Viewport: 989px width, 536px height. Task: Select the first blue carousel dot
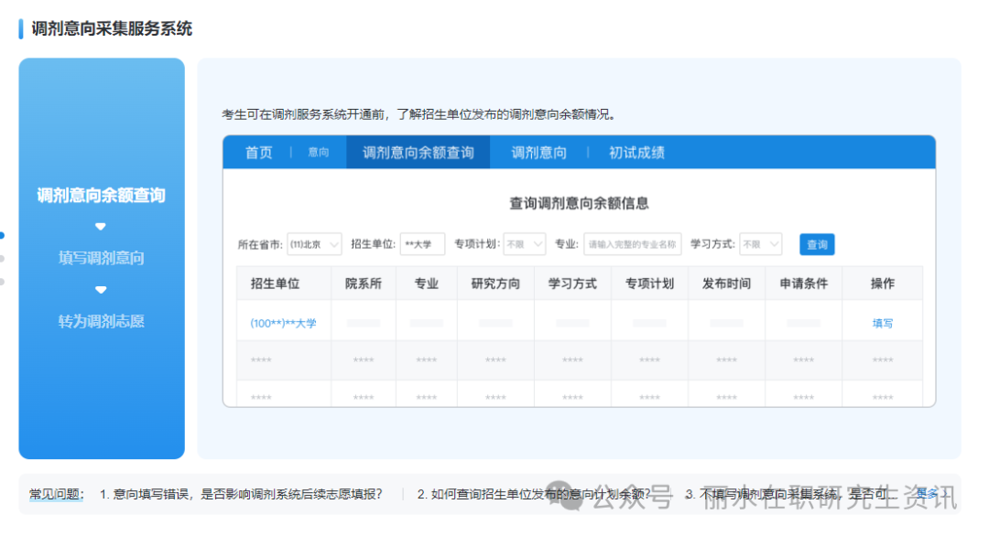(x=2, y=235)
